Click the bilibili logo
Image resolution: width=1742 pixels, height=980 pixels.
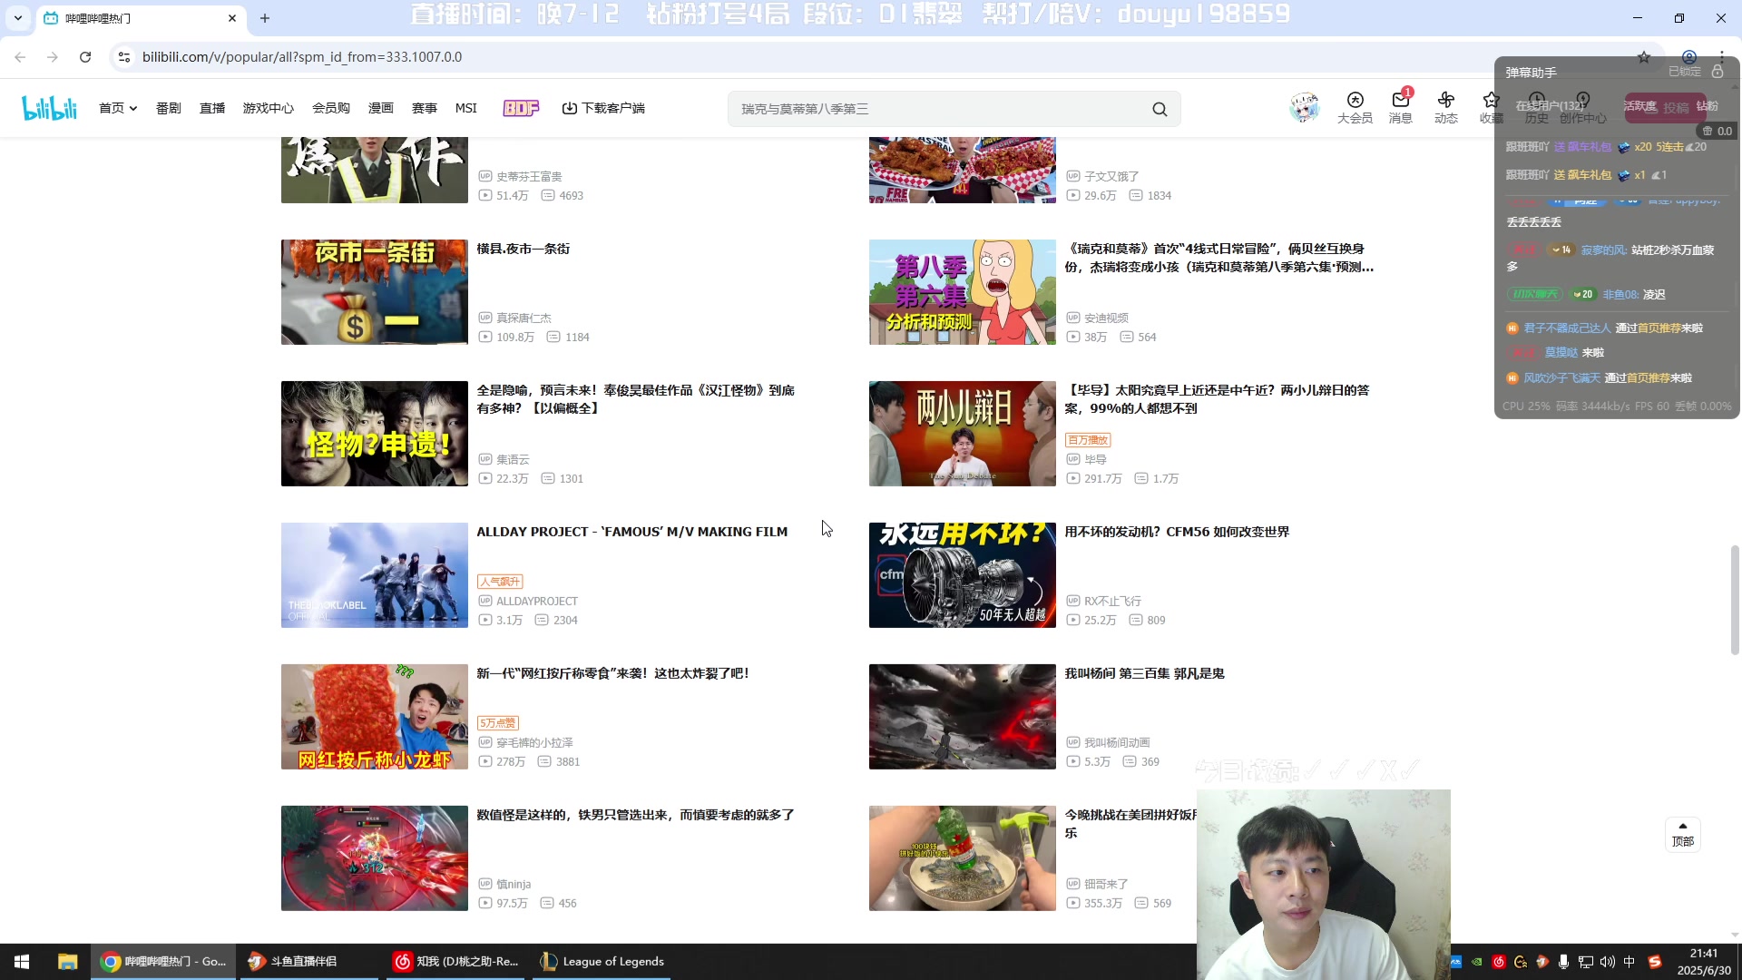click(49, 108)
